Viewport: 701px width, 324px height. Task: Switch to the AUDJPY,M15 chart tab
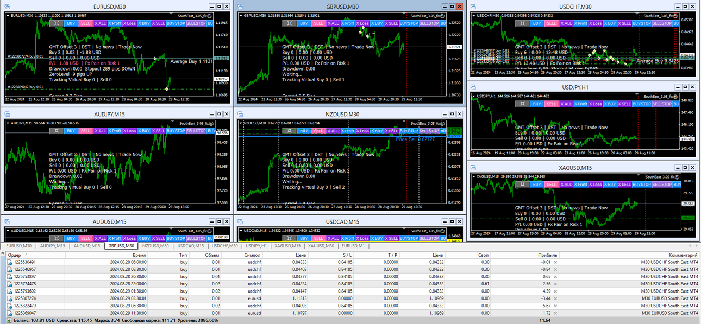tap(53, 246)
